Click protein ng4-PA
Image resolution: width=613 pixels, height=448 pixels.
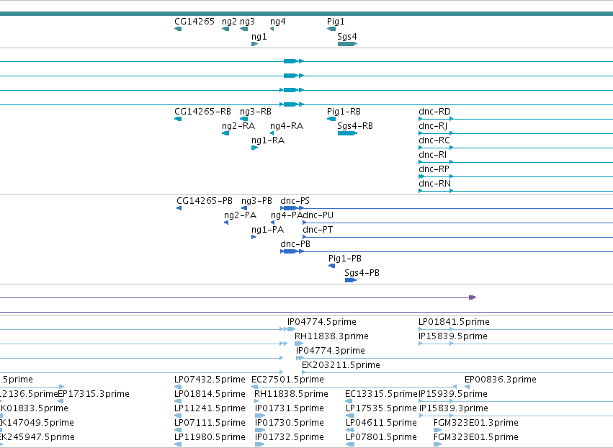tap(287, 215)
